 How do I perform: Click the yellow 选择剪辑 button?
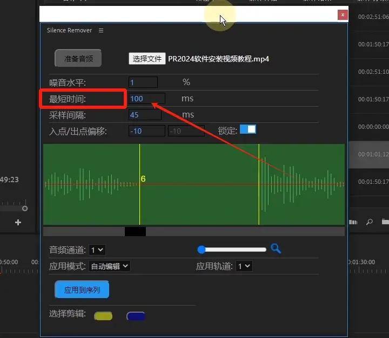[x=103, y=316]
